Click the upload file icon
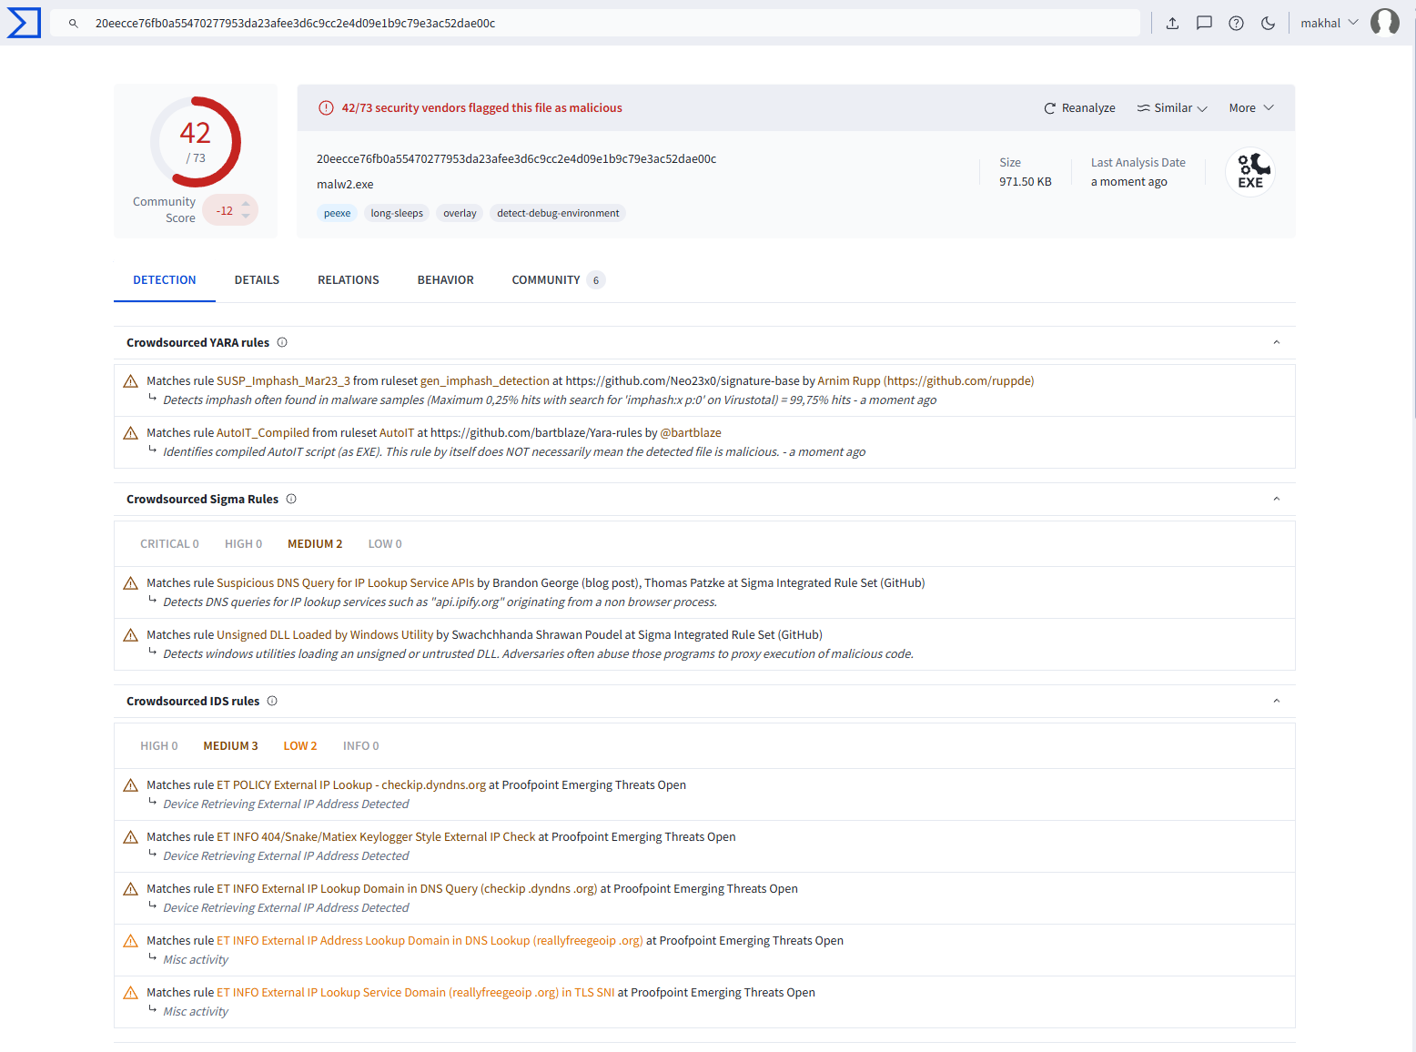1416x1052 pixels. click(x=1172, y=24)
